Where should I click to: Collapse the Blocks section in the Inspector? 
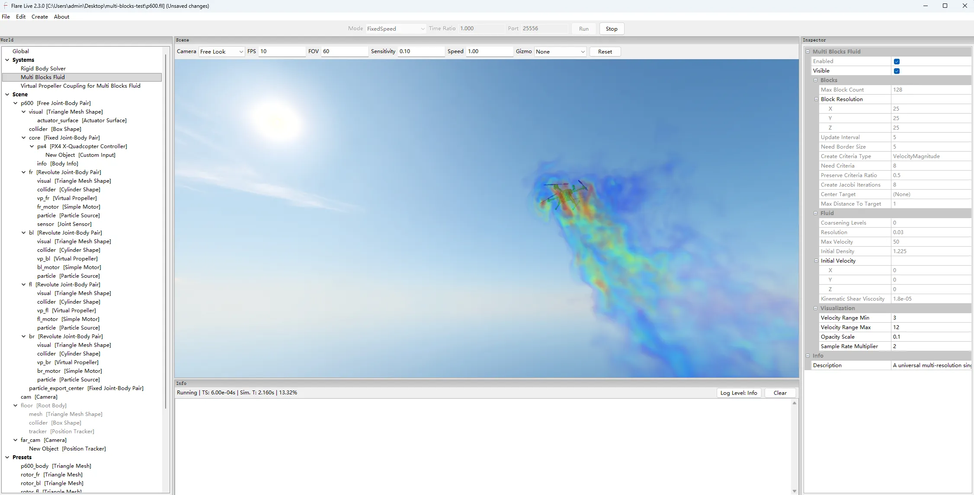click(816, 80)
